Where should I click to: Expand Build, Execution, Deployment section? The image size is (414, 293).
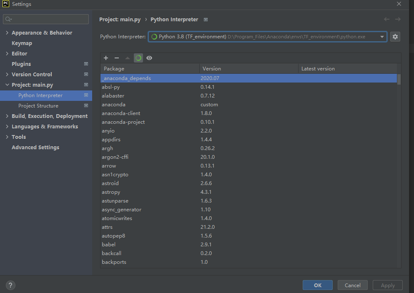click(x=7, y=116)
